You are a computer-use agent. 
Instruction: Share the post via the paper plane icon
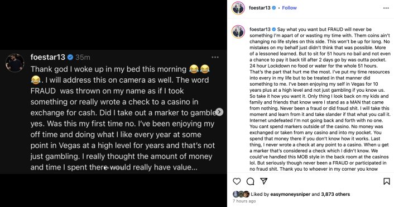[263, 181]
